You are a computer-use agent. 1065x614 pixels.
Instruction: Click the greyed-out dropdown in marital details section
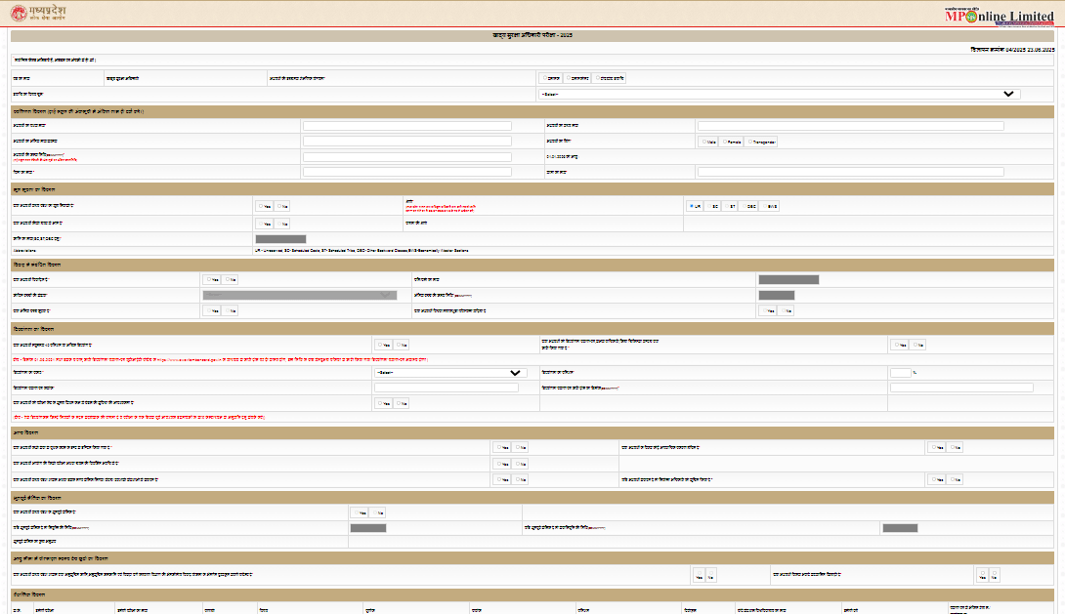coord(300,295)
